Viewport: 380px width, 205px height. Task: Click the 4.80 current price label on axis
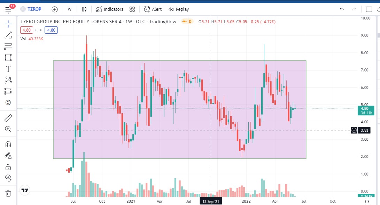366,110
